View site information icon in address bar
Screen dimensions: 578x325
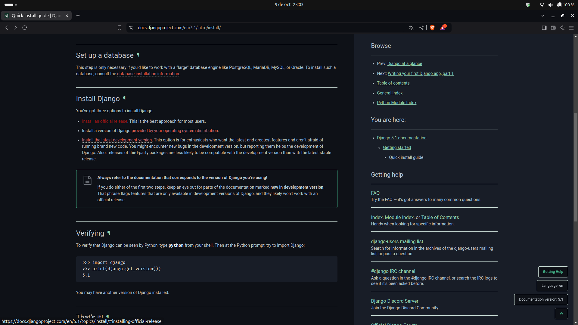[x=131, y=28]
